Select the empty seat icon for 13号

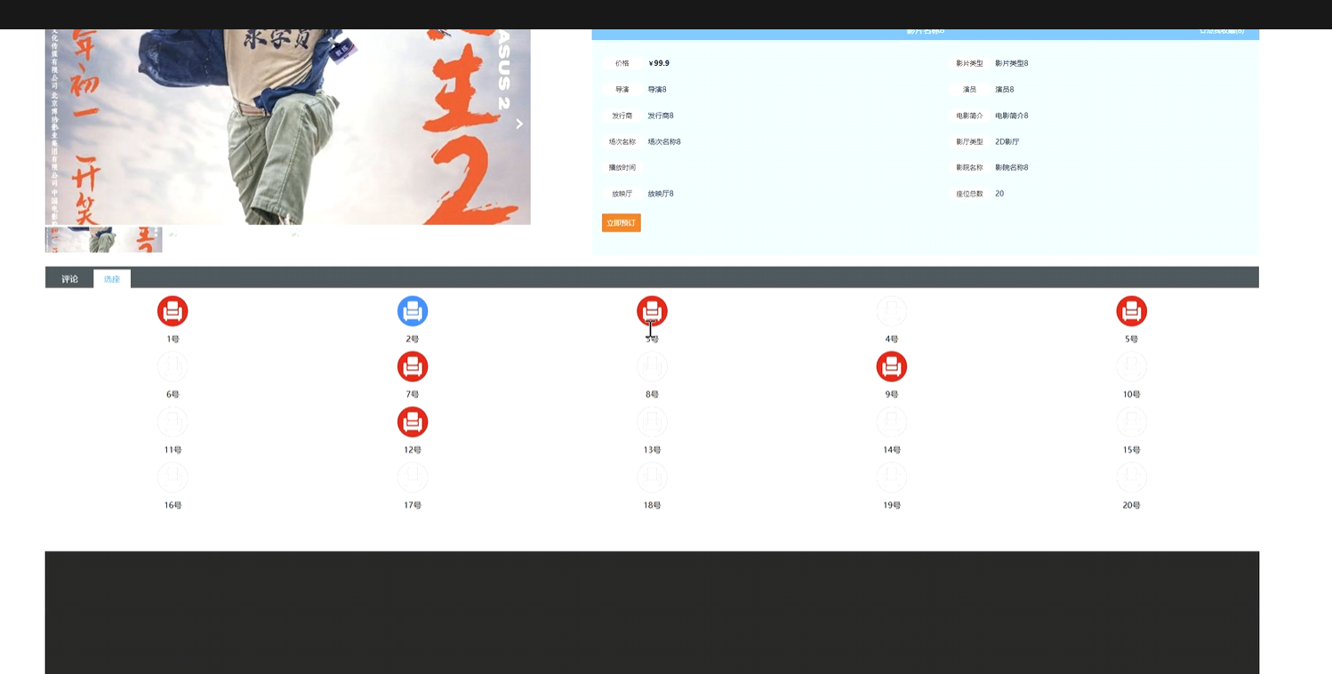pos(652,422)
